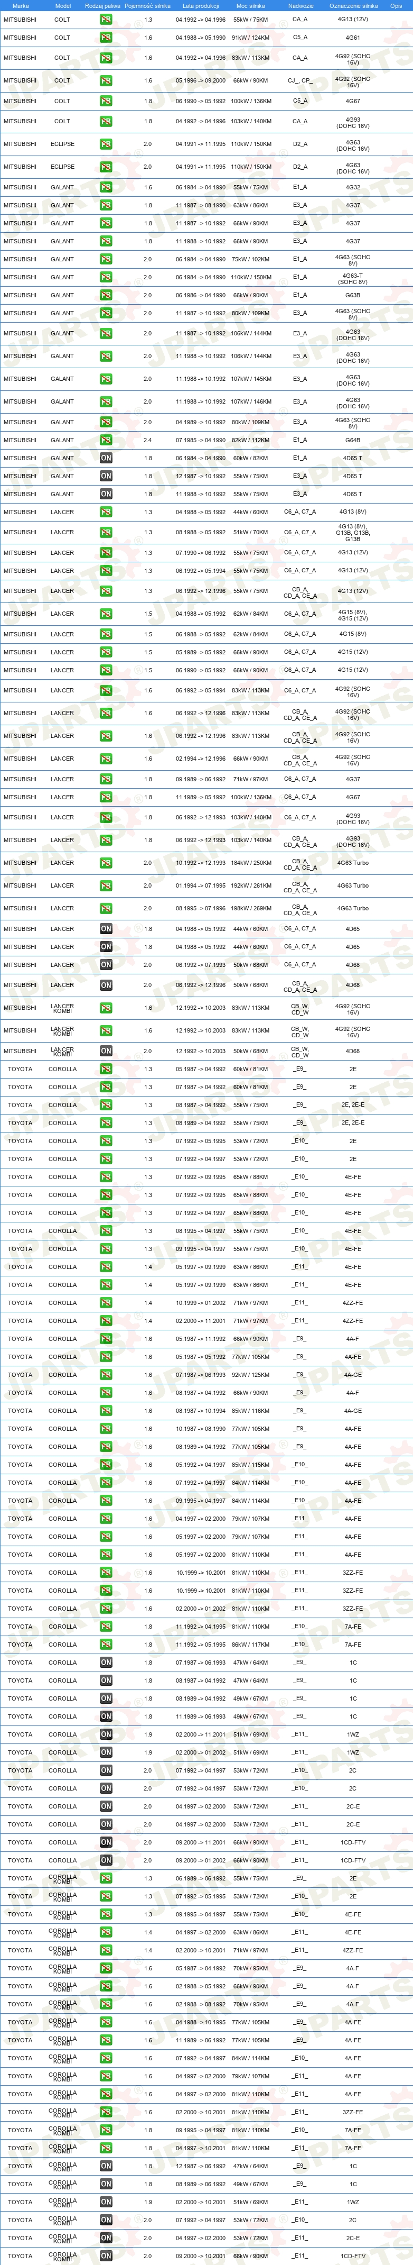The height and width of the screenshot is (2265, 413).
Task: Click engine code 4G13 (12V) in Colt row
Action: [353, 20]
